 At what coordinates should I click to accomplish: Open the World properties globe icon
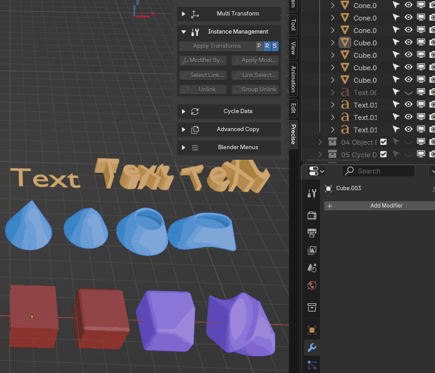pos(312,285)
